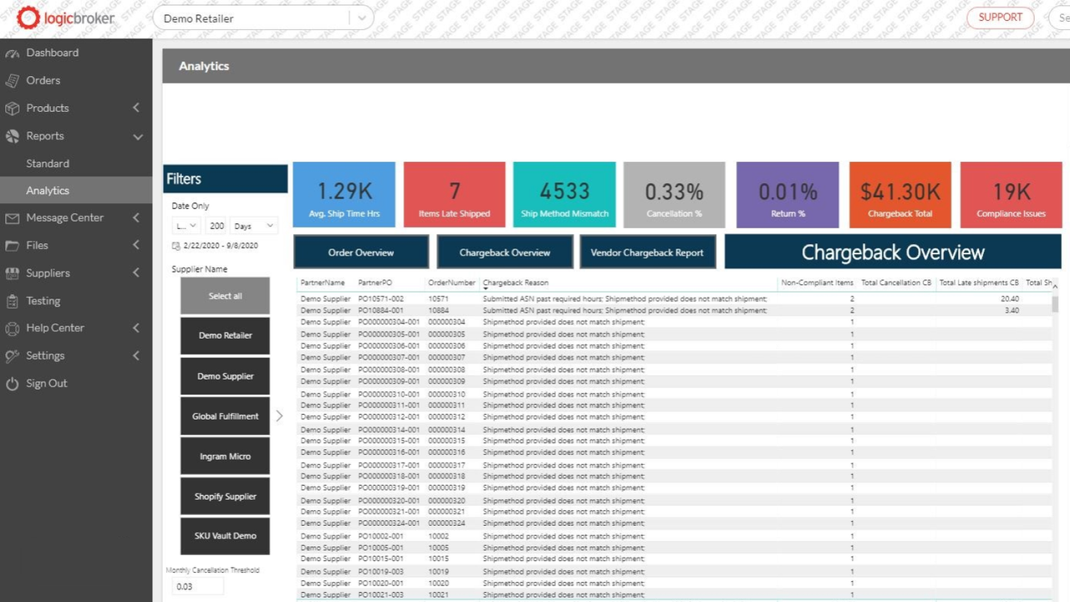Viewport: 1070px width, 602px height.
Task: Select Demo Supplier in the supplier filter
Action: [224, 375]
